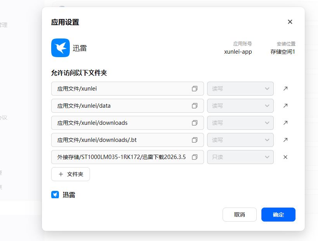Screen dimensions: 318x241
Task: Click the 存储空间1 install location text
Action: click(283, 52)
